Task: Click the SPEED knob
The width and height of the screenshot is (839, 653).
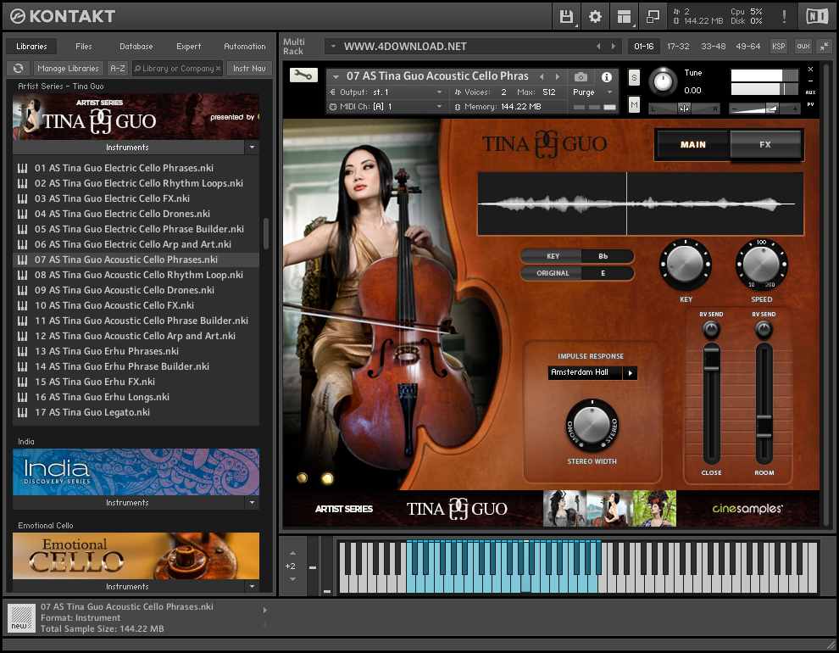Action: pyautogui.click(x=761, y=265)
